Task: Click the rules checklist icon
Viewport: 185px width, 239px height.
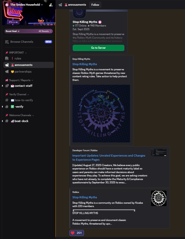Action: (x=7, y=58)
